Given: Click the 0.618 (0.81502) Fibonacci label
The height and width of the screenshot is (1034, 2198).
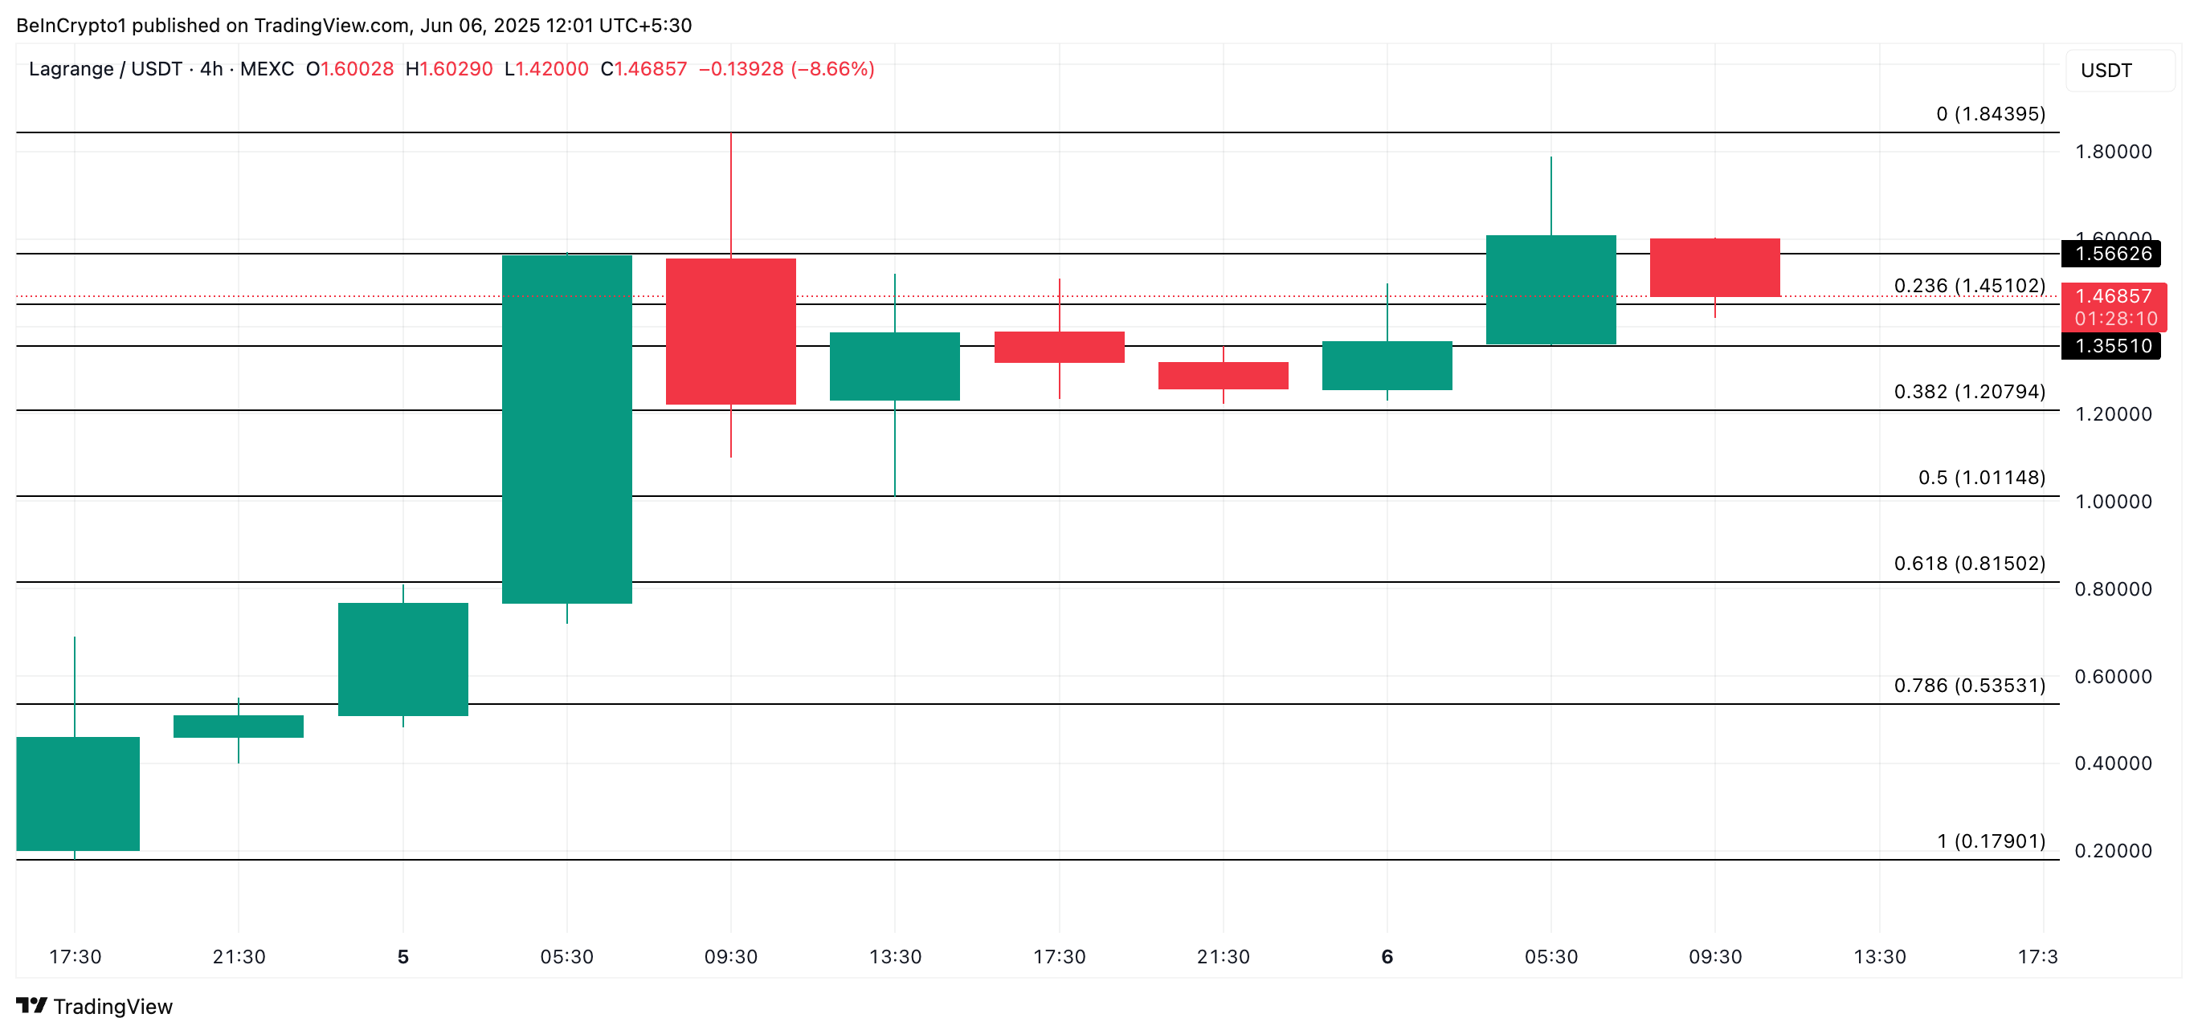Looking at the screenshot, I should 1968,564.
